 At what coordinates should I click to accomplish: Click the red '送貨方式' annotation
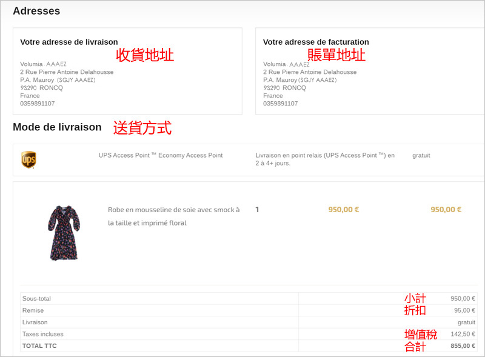coord(142,128)
